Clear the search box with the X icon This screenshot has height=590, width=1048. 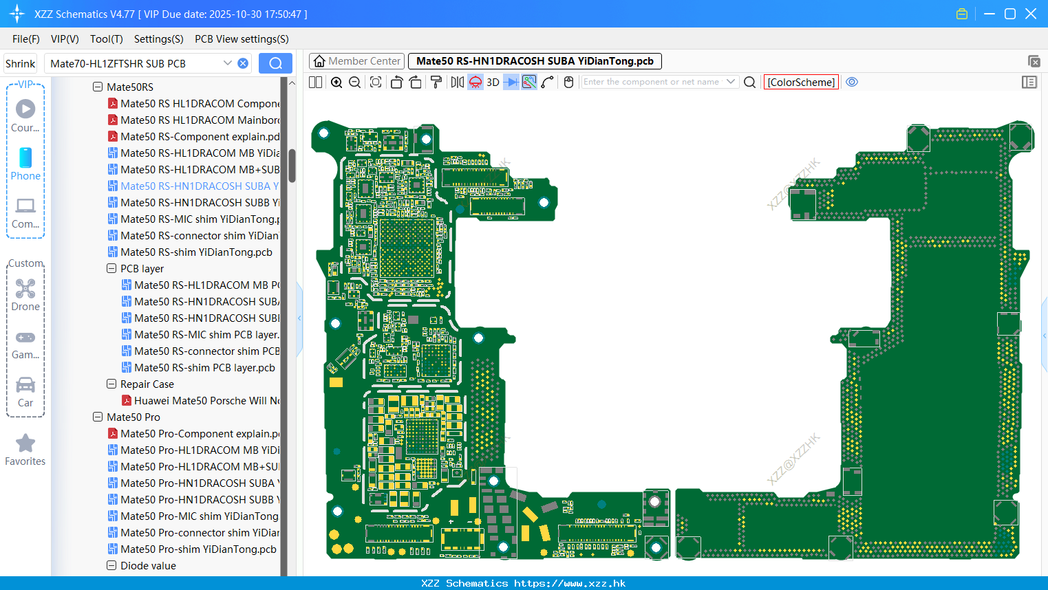tap(243, 63)
